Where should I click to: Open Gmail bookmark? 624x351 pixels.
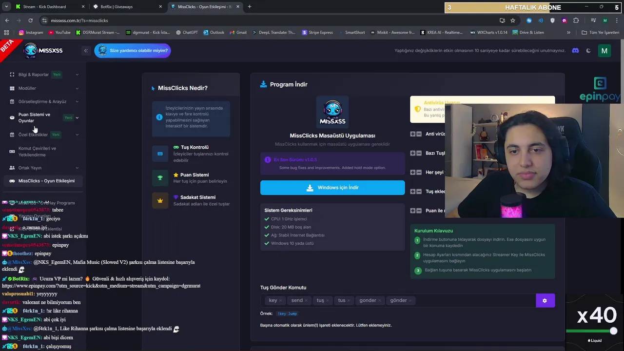[x=238, y=33]
